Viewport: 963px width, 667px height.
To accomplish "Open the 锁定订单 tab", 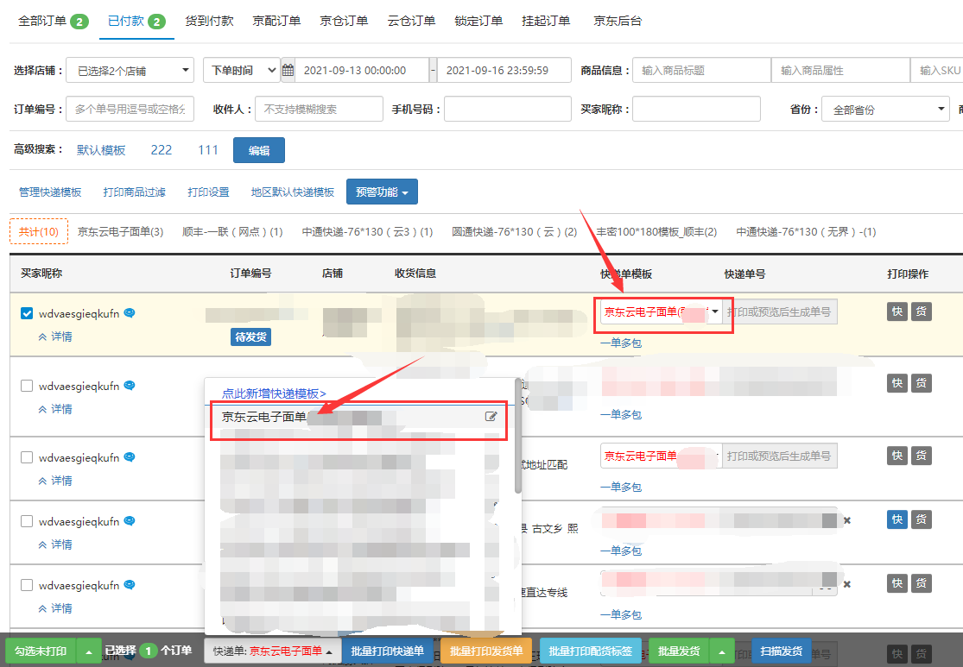I will tap(478, 21).
